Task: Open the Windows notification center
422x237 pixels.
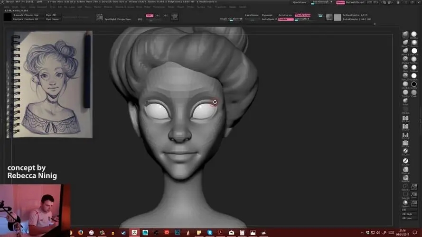Action: [x=415, y=232]
